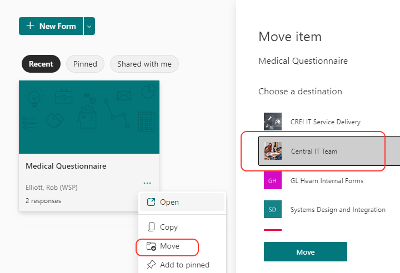Select Move from the context menu

(x=169, y=246)
